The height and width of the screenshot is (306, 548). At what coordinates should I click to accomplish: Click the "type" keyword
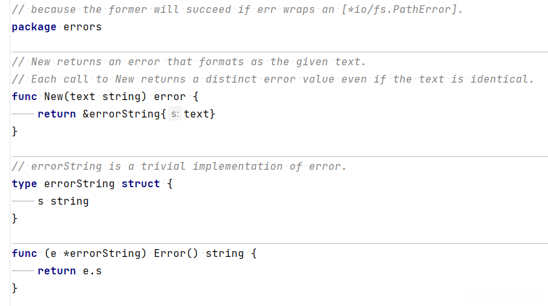(25, 184)
